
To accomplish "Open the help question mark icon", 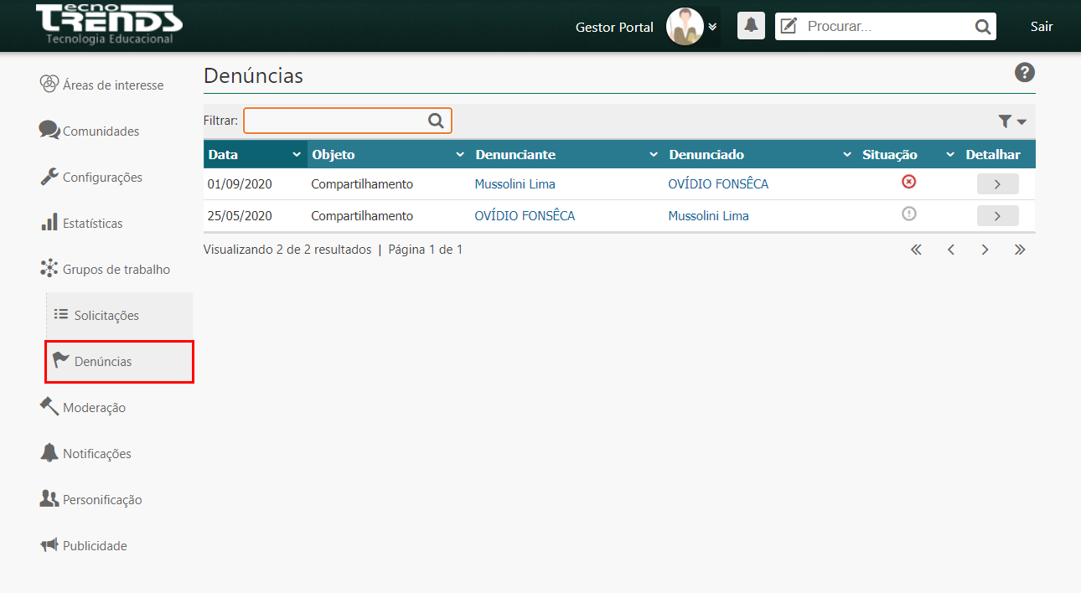I will [1024, 73].
